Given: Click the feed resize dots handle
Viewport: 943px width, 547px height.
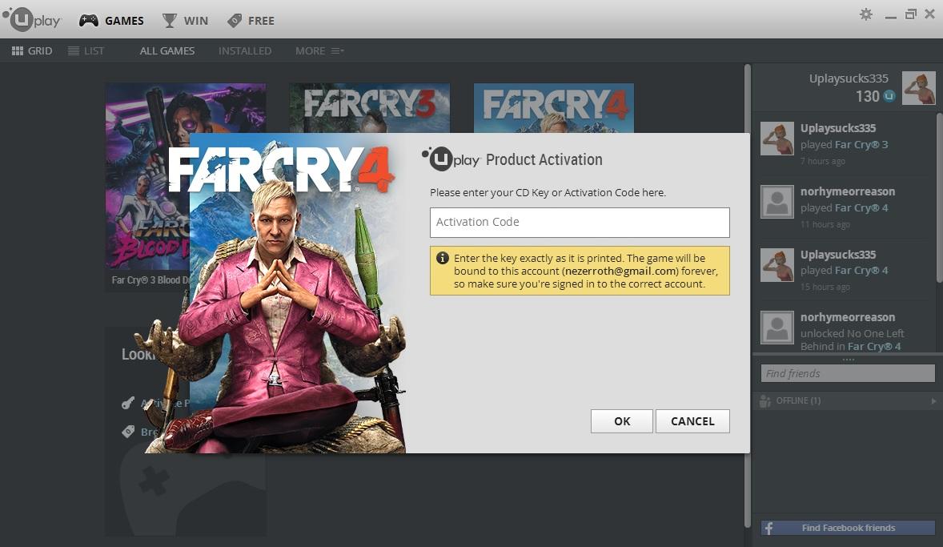Looking at the screenshot, I should [848, 360].
